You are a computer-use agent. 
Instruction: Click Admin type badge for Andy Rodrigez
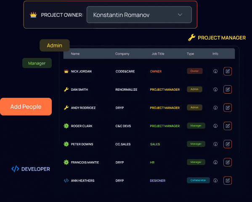click(194, 108)
